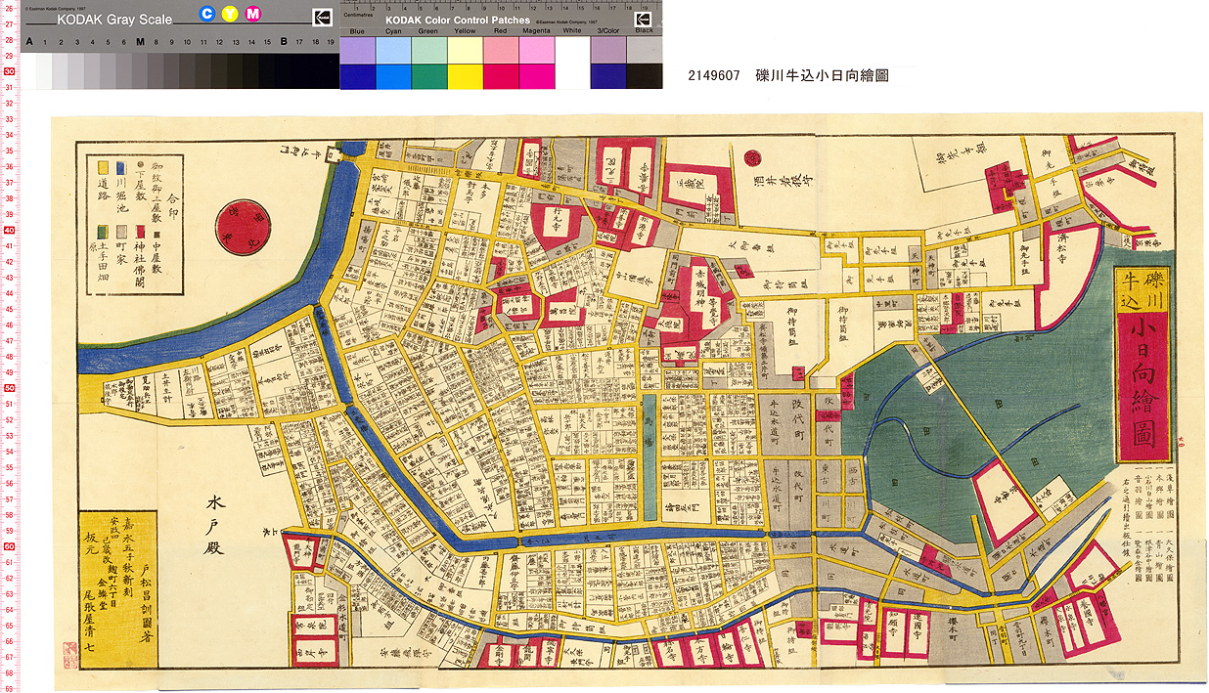1209x693 pixels.
Task: Click the blue C circle icon
Action: pos(207,14)
